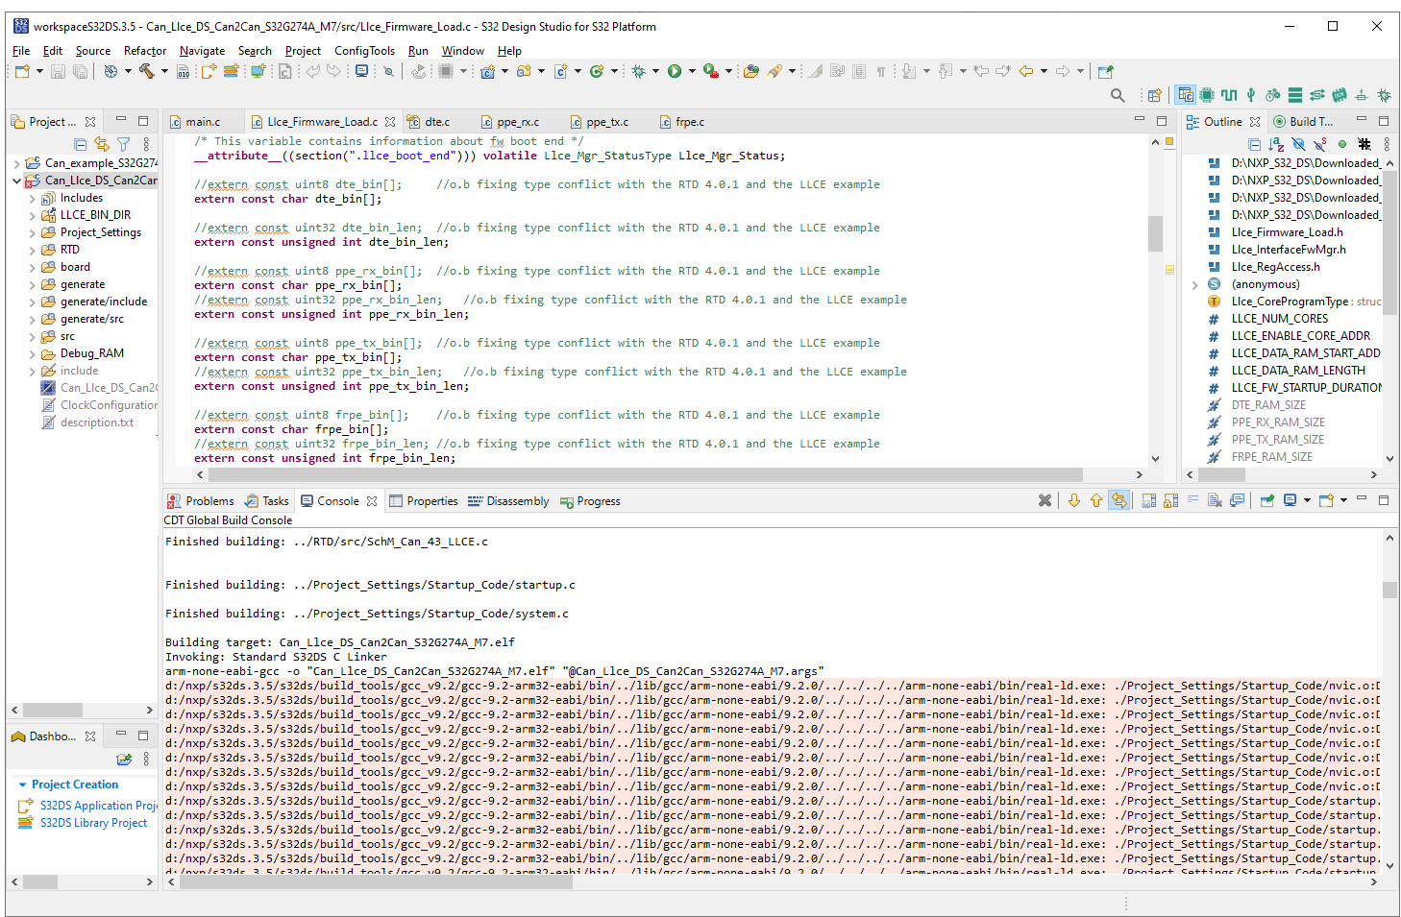The image size is (1401, 917).
Task: Open the ConfigTools menu
Action: click(x=364, y=51)
